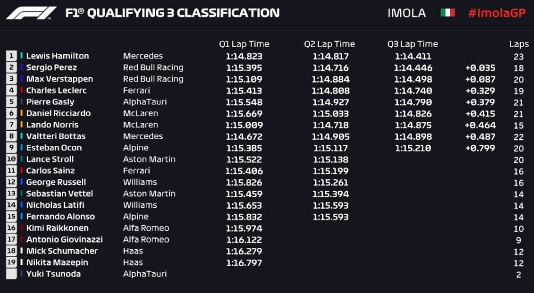Click Hamilton's Q3 time 1:14.411
Image resolution: width=534 pixels, height=293 pixels.
coord(413,56)
